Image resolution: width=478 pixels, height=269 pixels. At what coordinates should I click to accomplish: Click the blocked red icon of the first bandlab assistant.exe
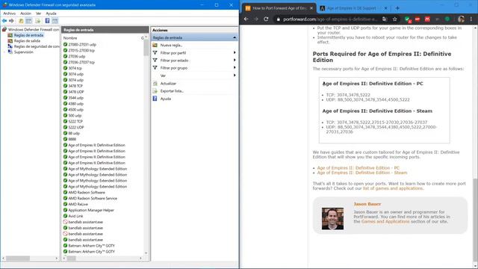(x=65, y=222)
